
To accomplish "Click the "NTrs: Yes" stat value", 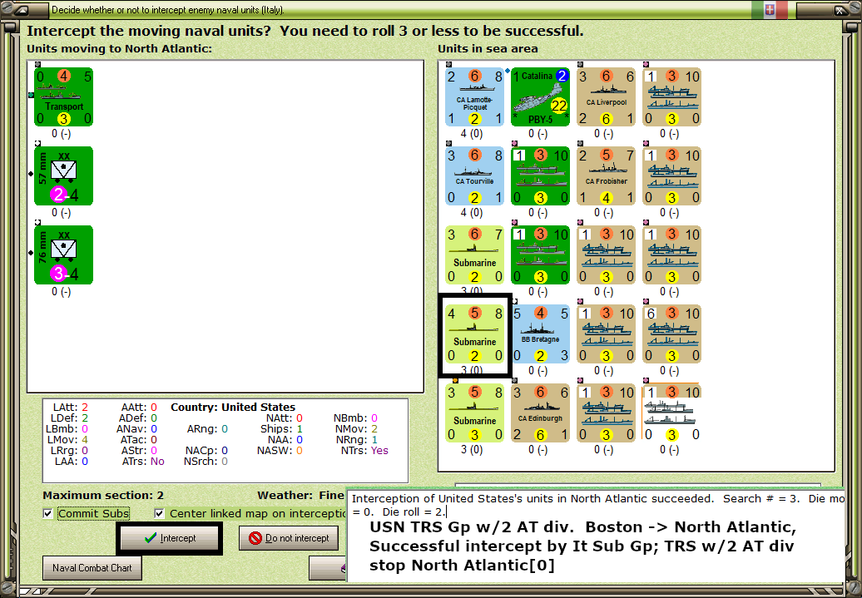I will click(364, 451).
